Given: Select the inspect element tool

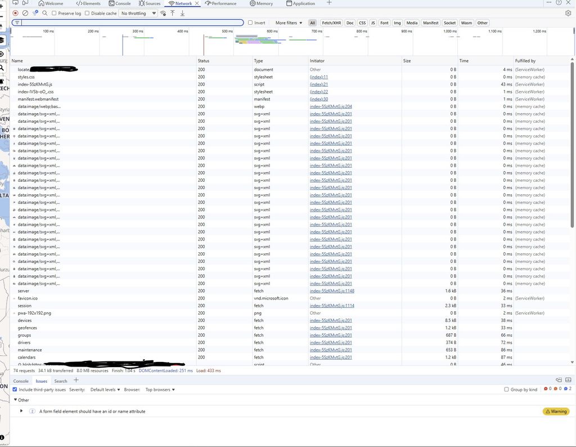Looking at the screenshot, I should [x=15, y=3].
